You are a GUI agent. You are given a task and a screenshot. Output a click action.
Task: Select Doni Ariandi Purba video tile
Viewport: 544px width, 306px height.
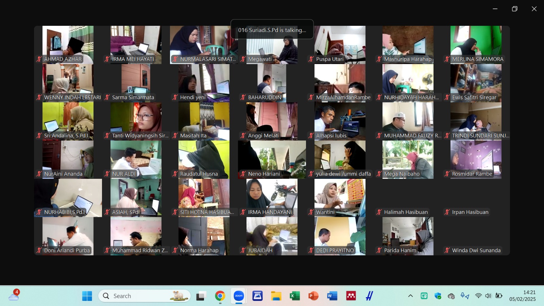tap(68, 236)
